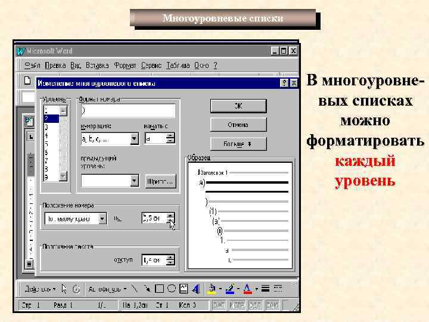Image resolution: width=429 pixels, height=322 pixels.
Task: Open the Автофигуры dropdown menu
Action: [x=107, y=289]
